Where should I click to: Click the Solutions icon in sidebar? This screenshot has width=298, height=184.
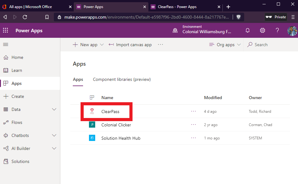coord(6,161)
